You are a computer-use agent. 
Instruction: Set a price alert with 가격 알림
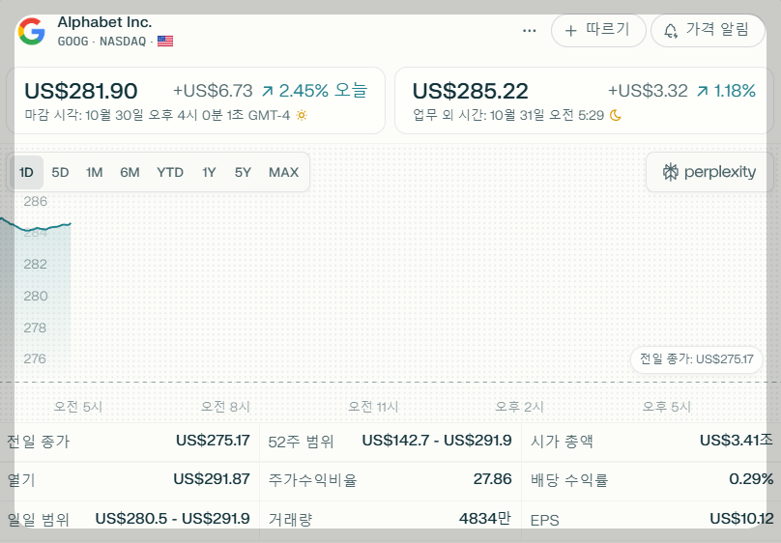[708, 31]
